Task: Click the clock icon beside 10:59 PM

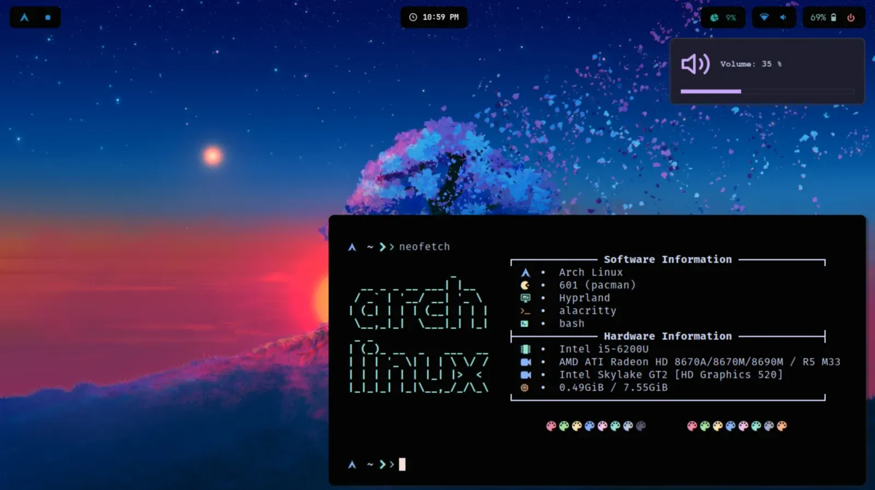Action: tap(413, 17)
